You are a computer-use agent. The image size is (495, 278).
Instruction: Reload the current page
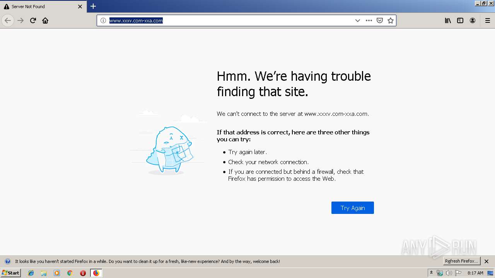(x=33, y=20)
